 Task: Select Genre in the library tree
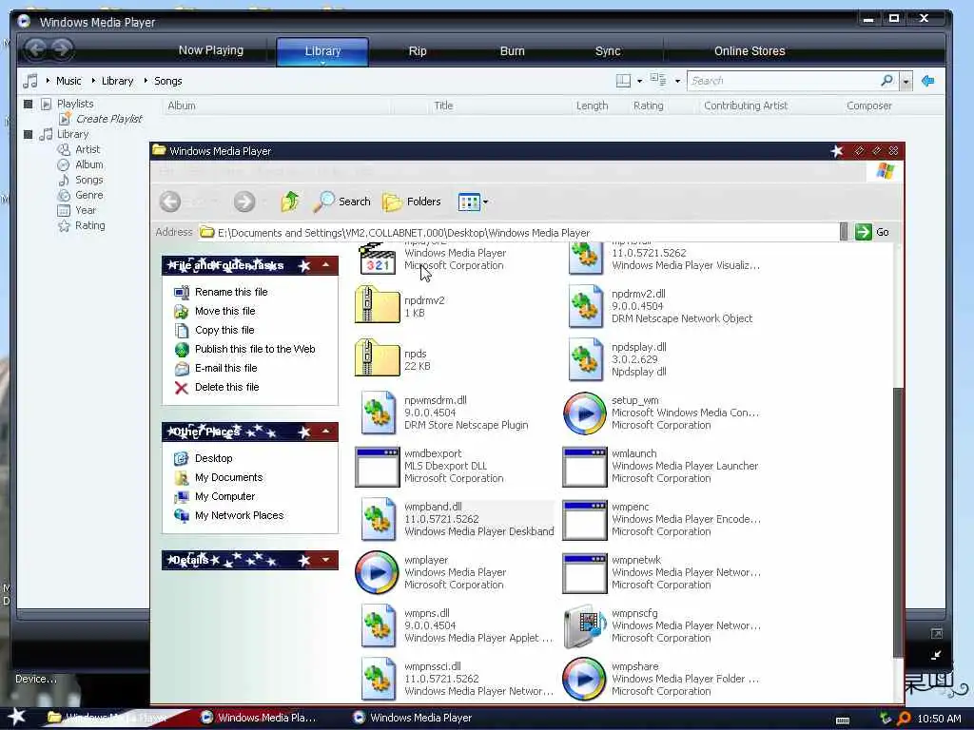88,195
